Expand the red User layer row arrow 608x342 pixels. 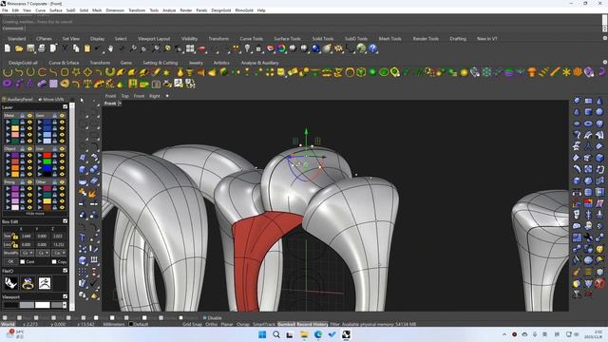point(40,156)
